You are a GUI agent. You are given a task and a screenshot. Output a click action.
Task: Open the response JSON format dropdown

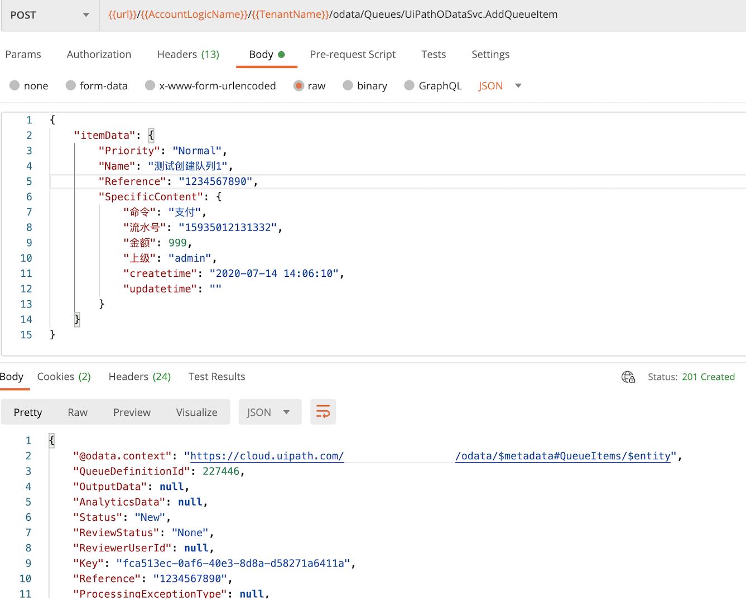pos(269,412)
